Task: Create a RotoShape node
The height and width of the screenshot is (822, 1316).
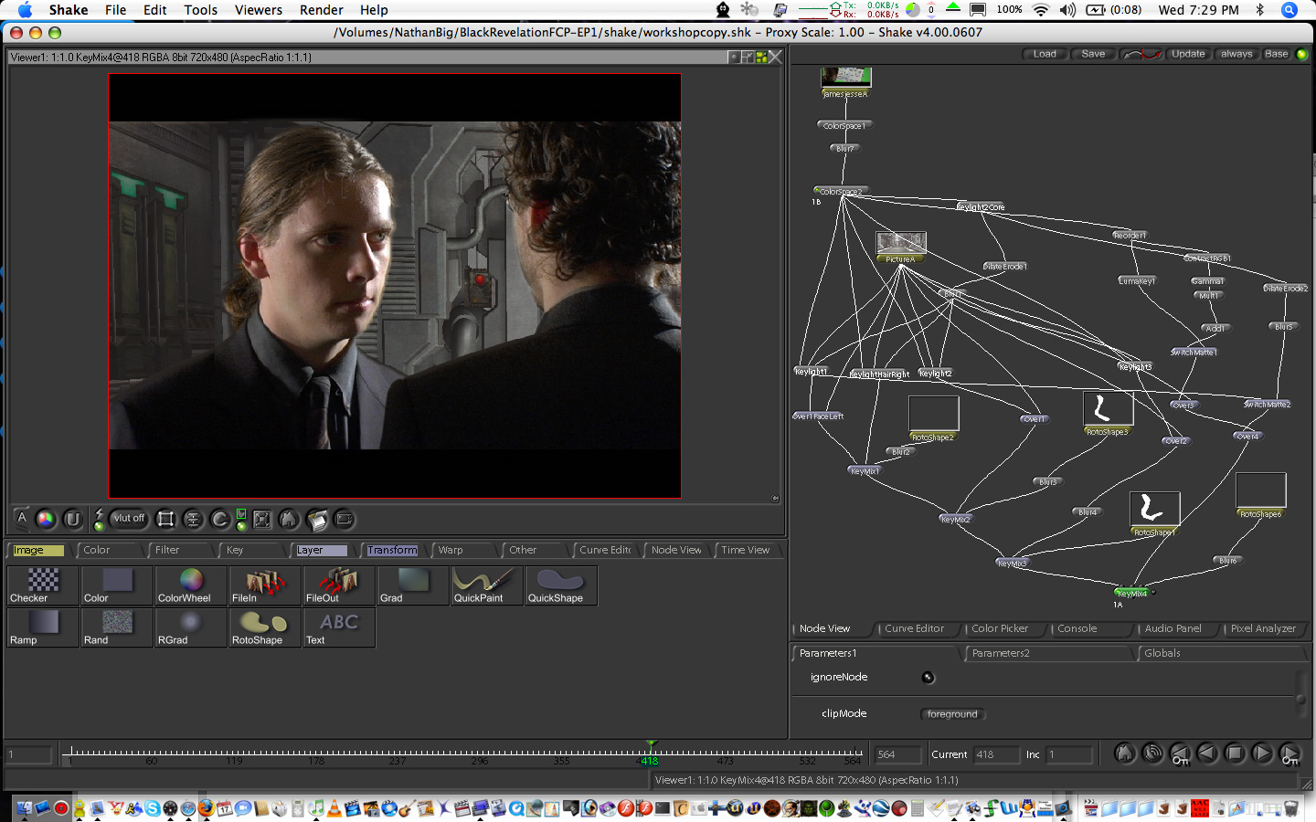Action: [x=265, y=627]
